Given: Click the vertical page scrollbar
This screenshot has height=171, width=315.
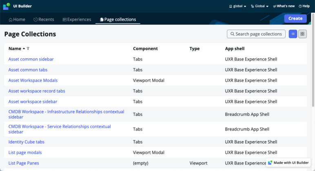Looking at the screenshot, I should pos(313,60).
